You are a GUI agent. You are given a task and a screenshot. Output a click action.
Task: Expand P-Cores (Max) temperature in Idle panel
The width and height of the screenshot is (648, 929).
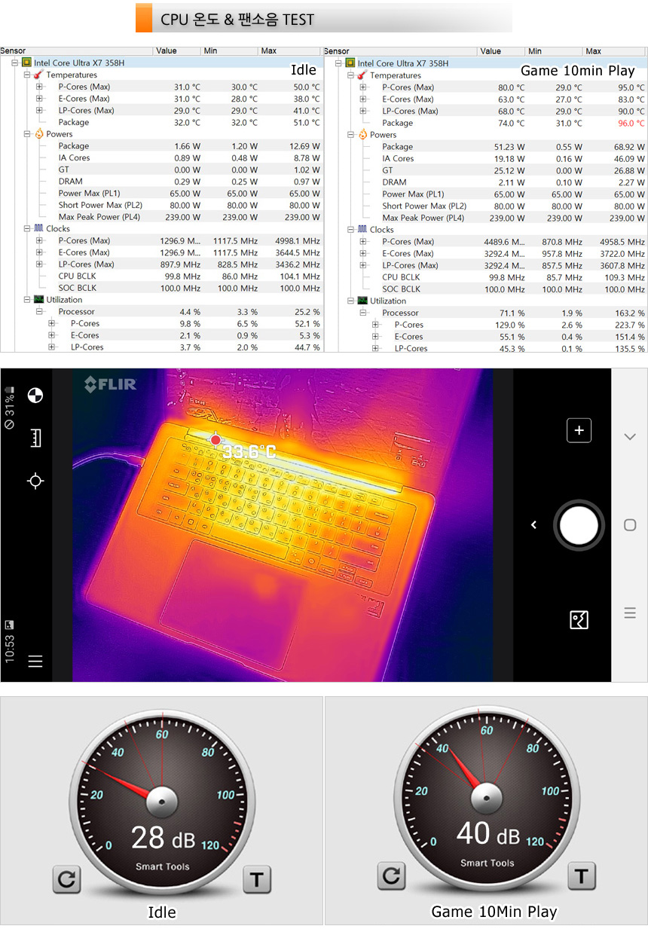click(x=40, y=87)
